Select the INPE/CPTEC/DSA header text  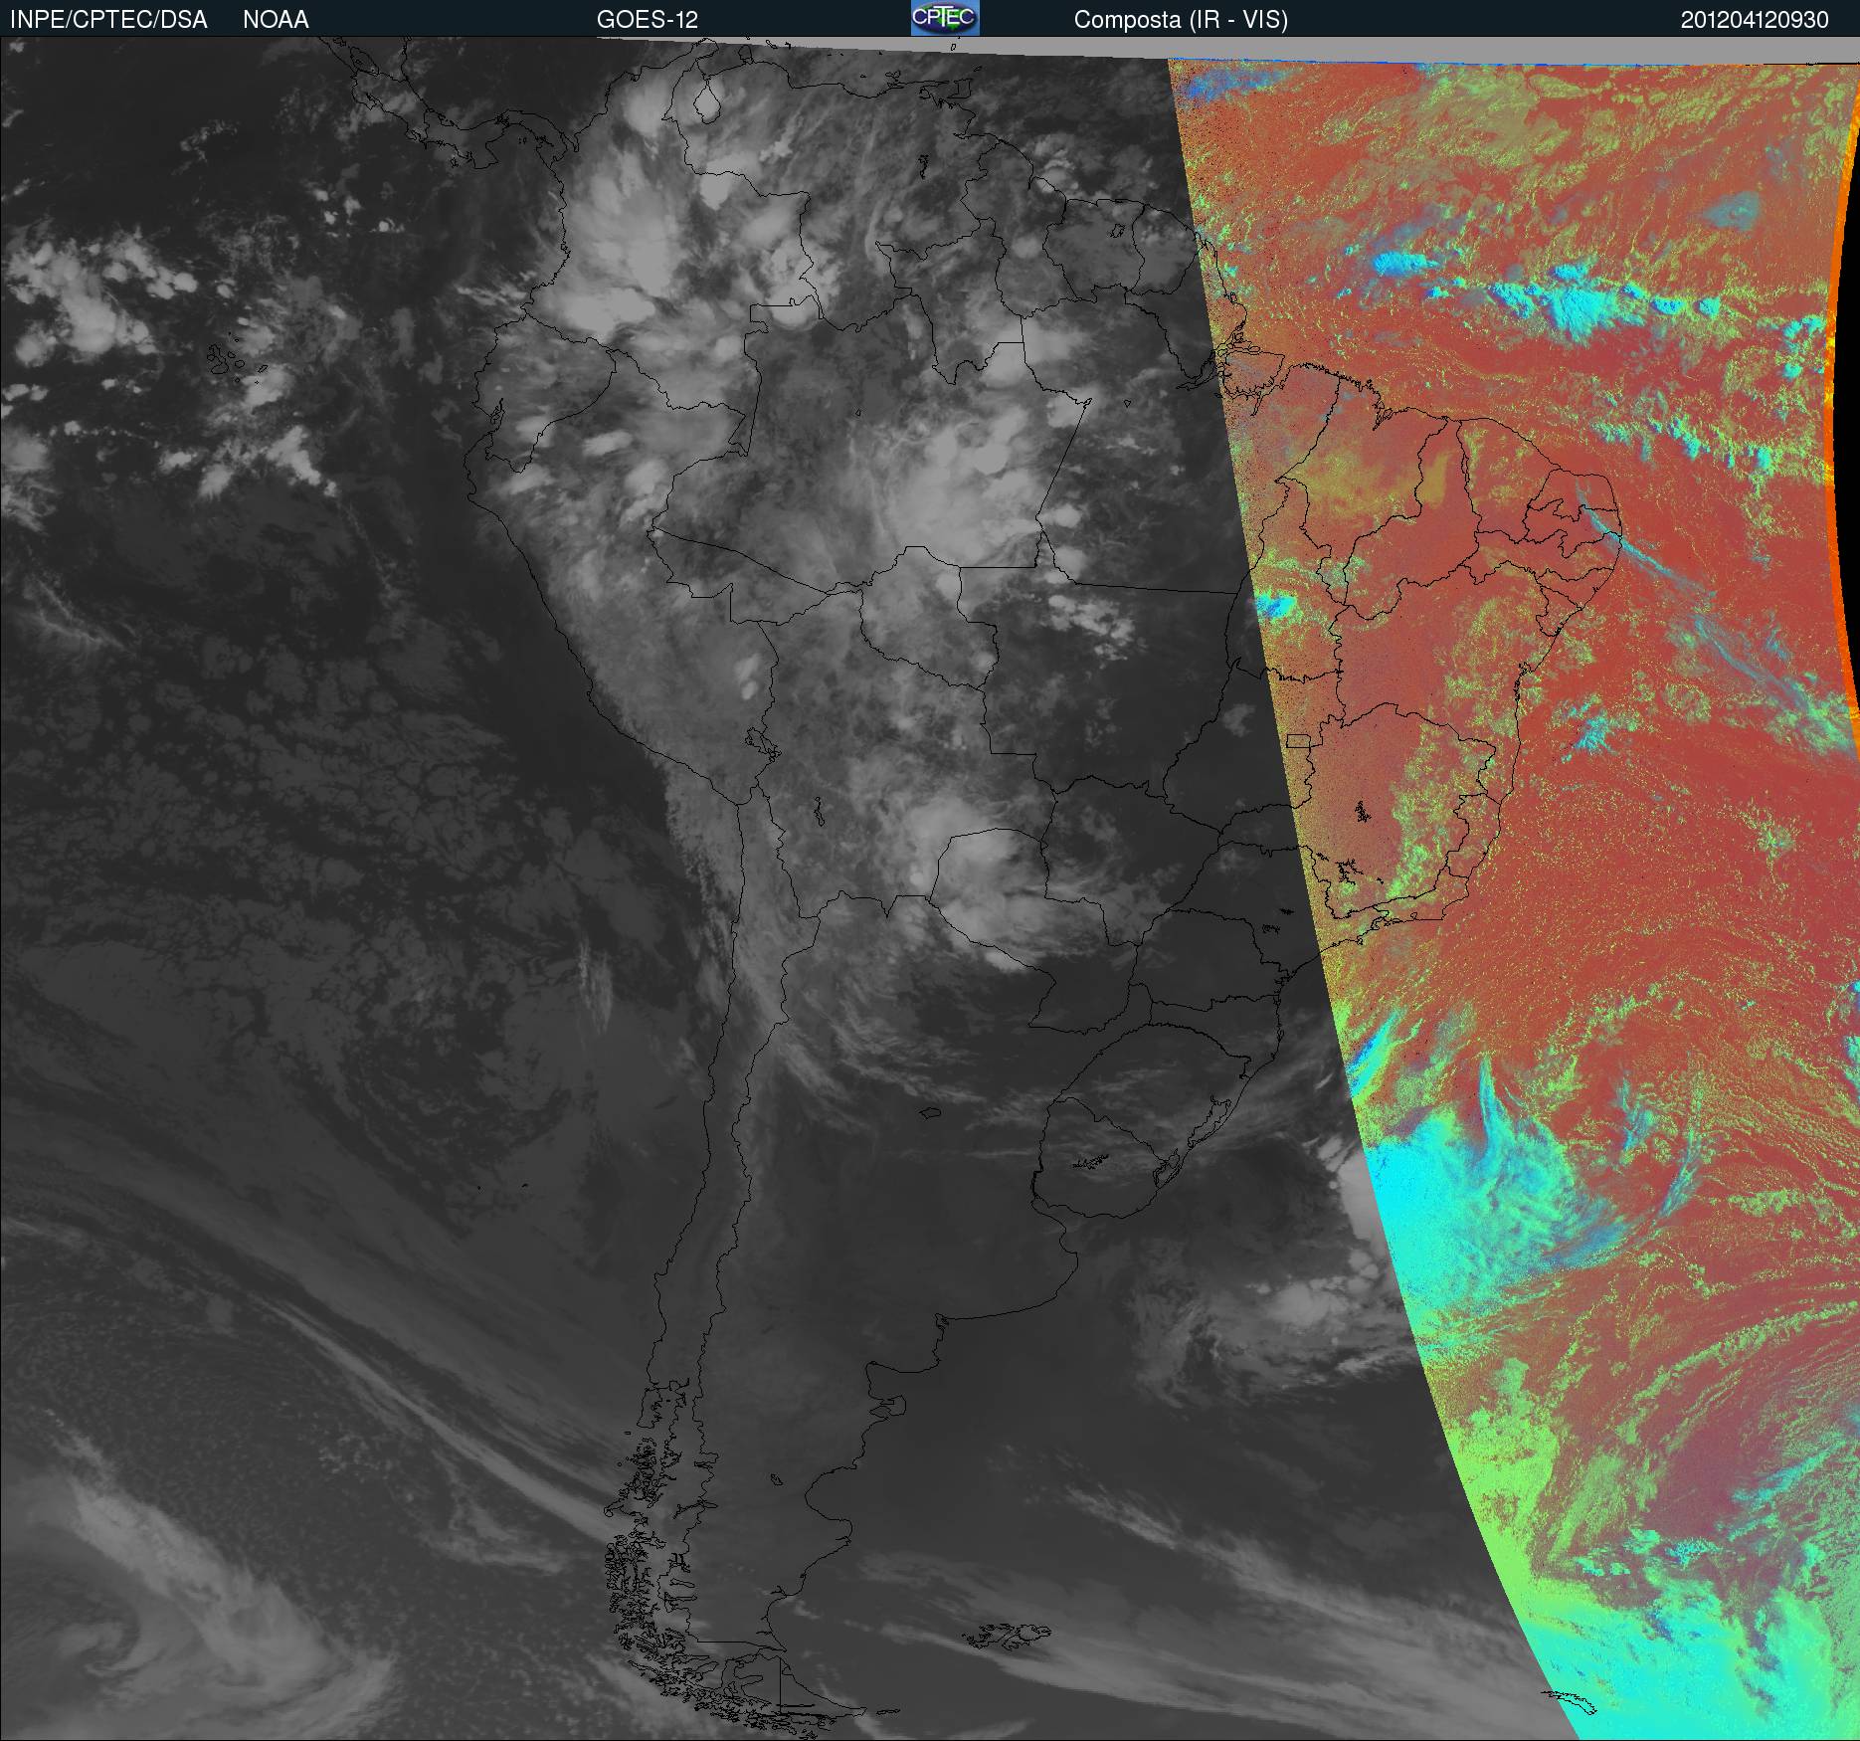[x=108, y=20]
